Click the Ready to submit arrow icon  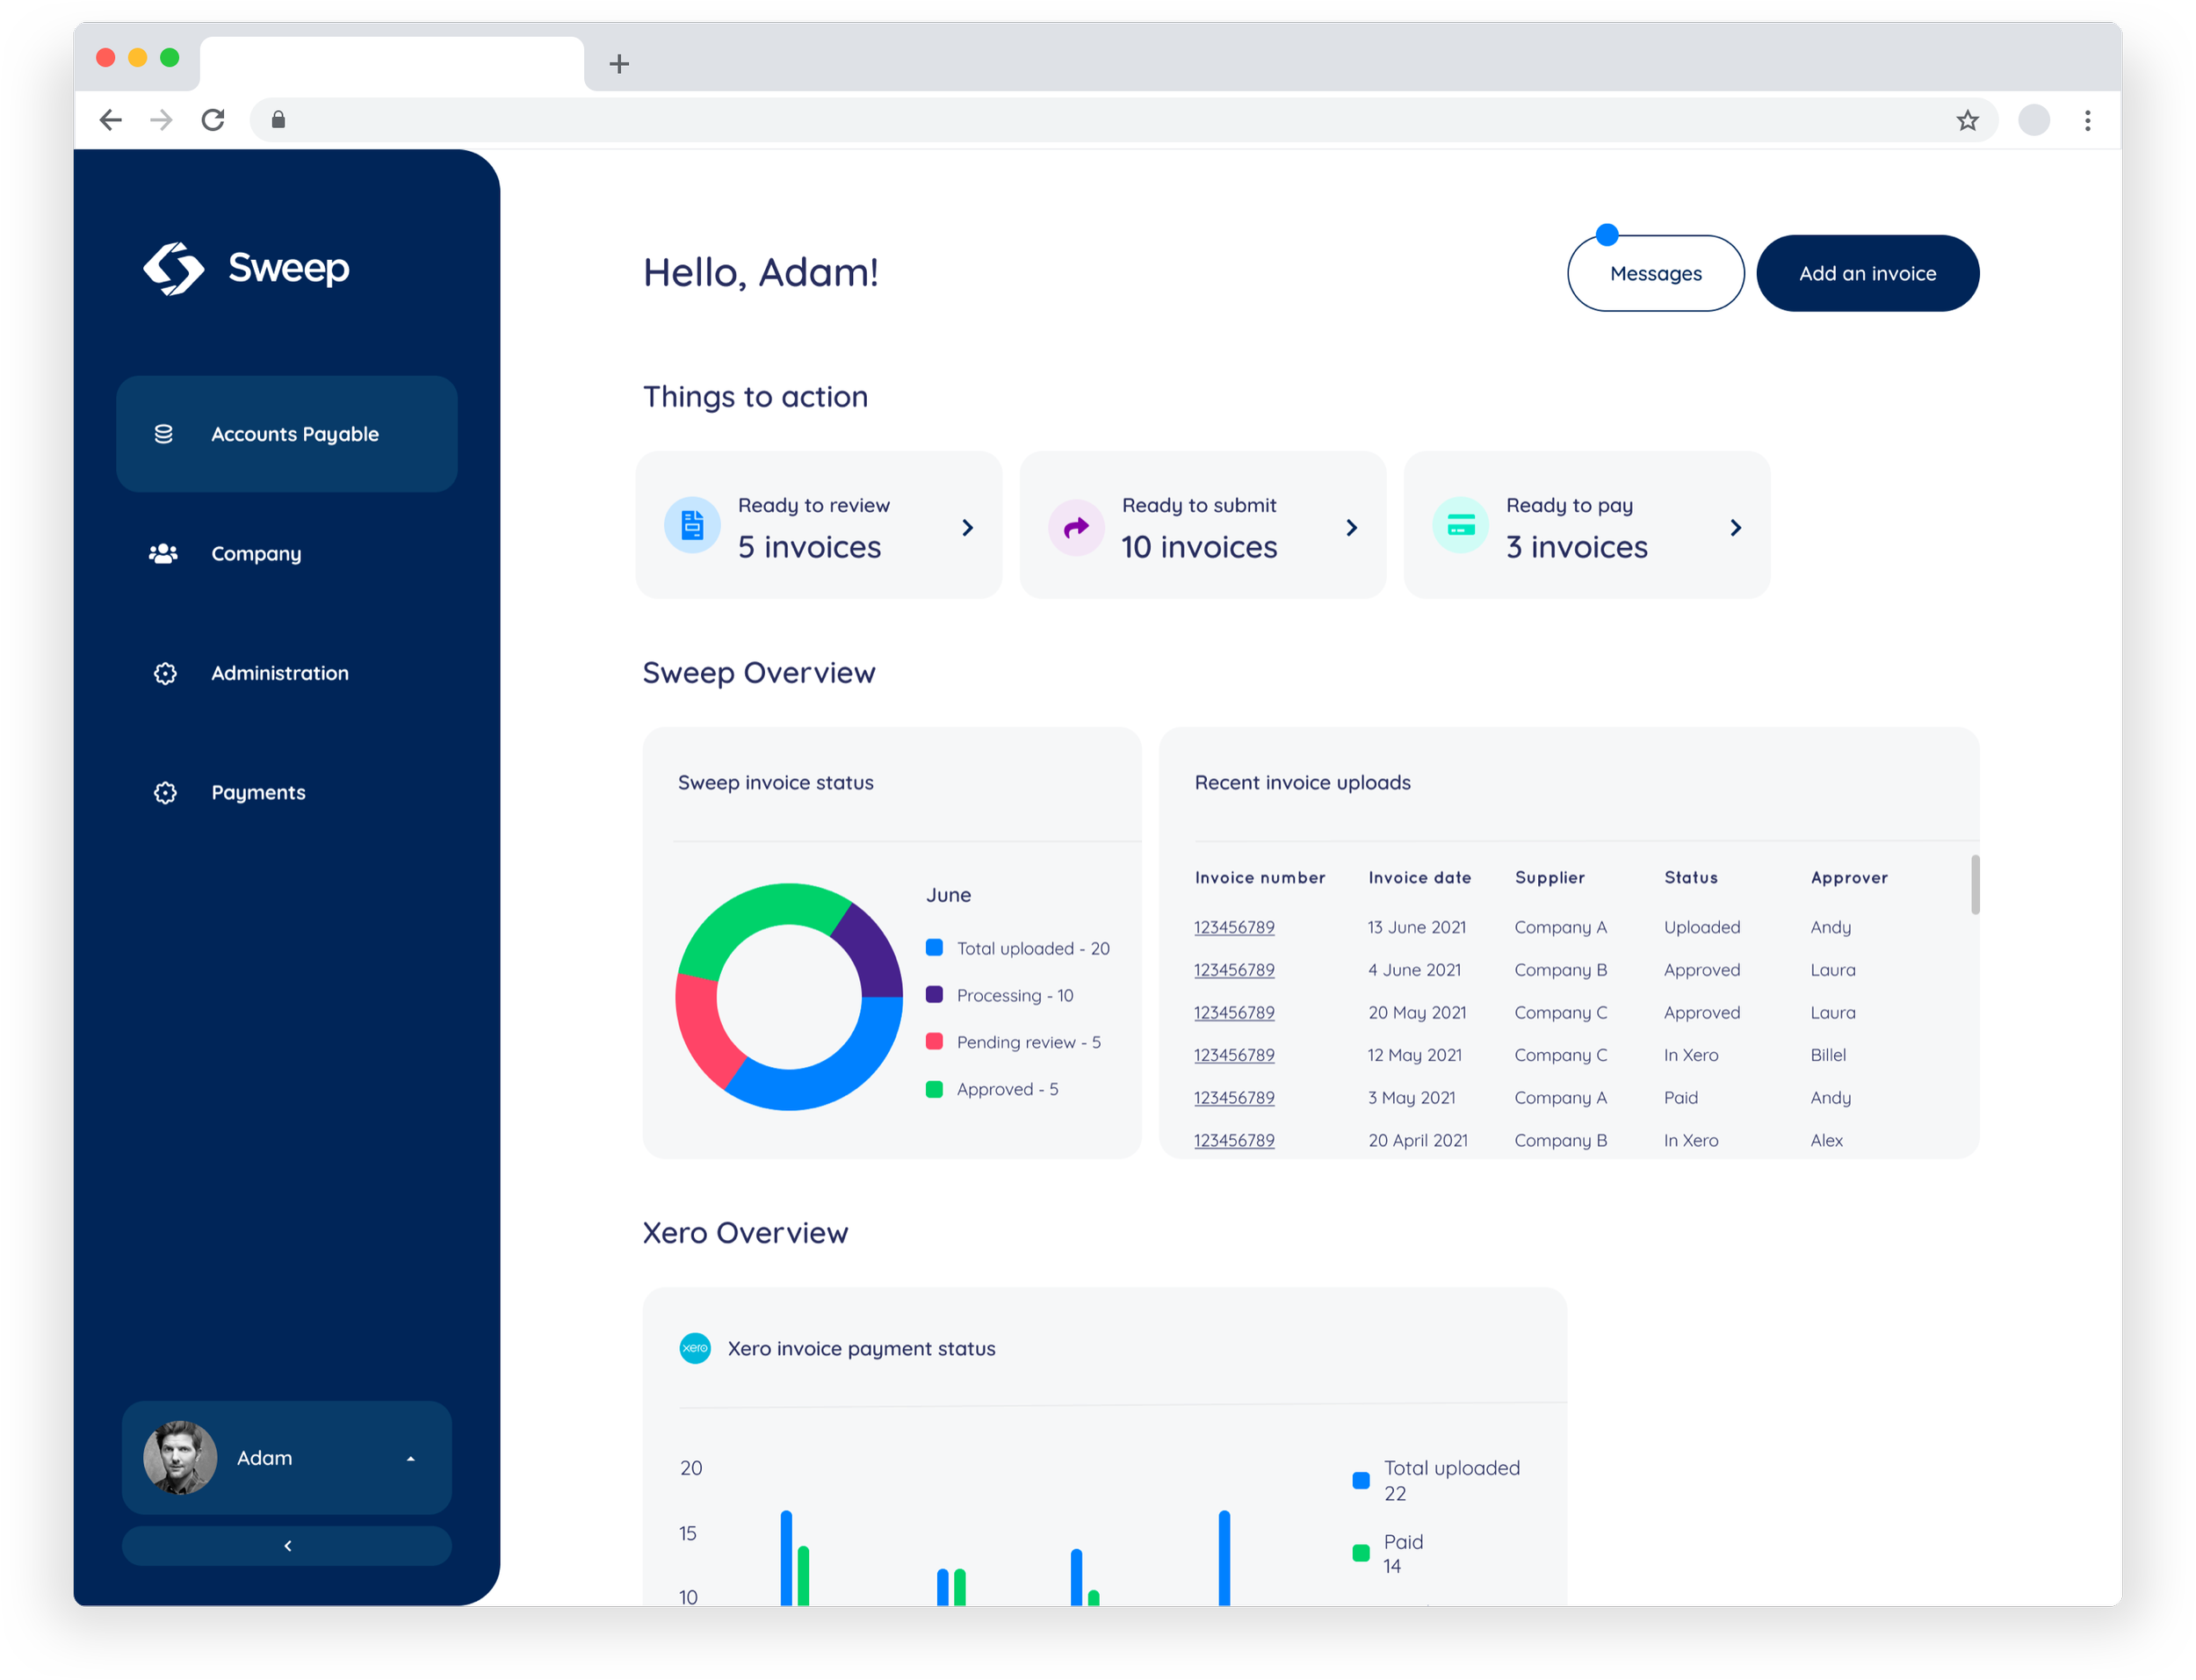coord(1076,527)
